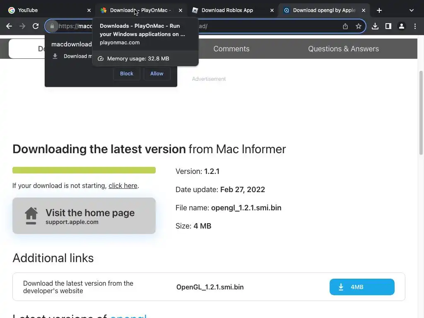Click the blue 4MB download button
This screenshot has height=318, width=424.
(x=362, y=287)
